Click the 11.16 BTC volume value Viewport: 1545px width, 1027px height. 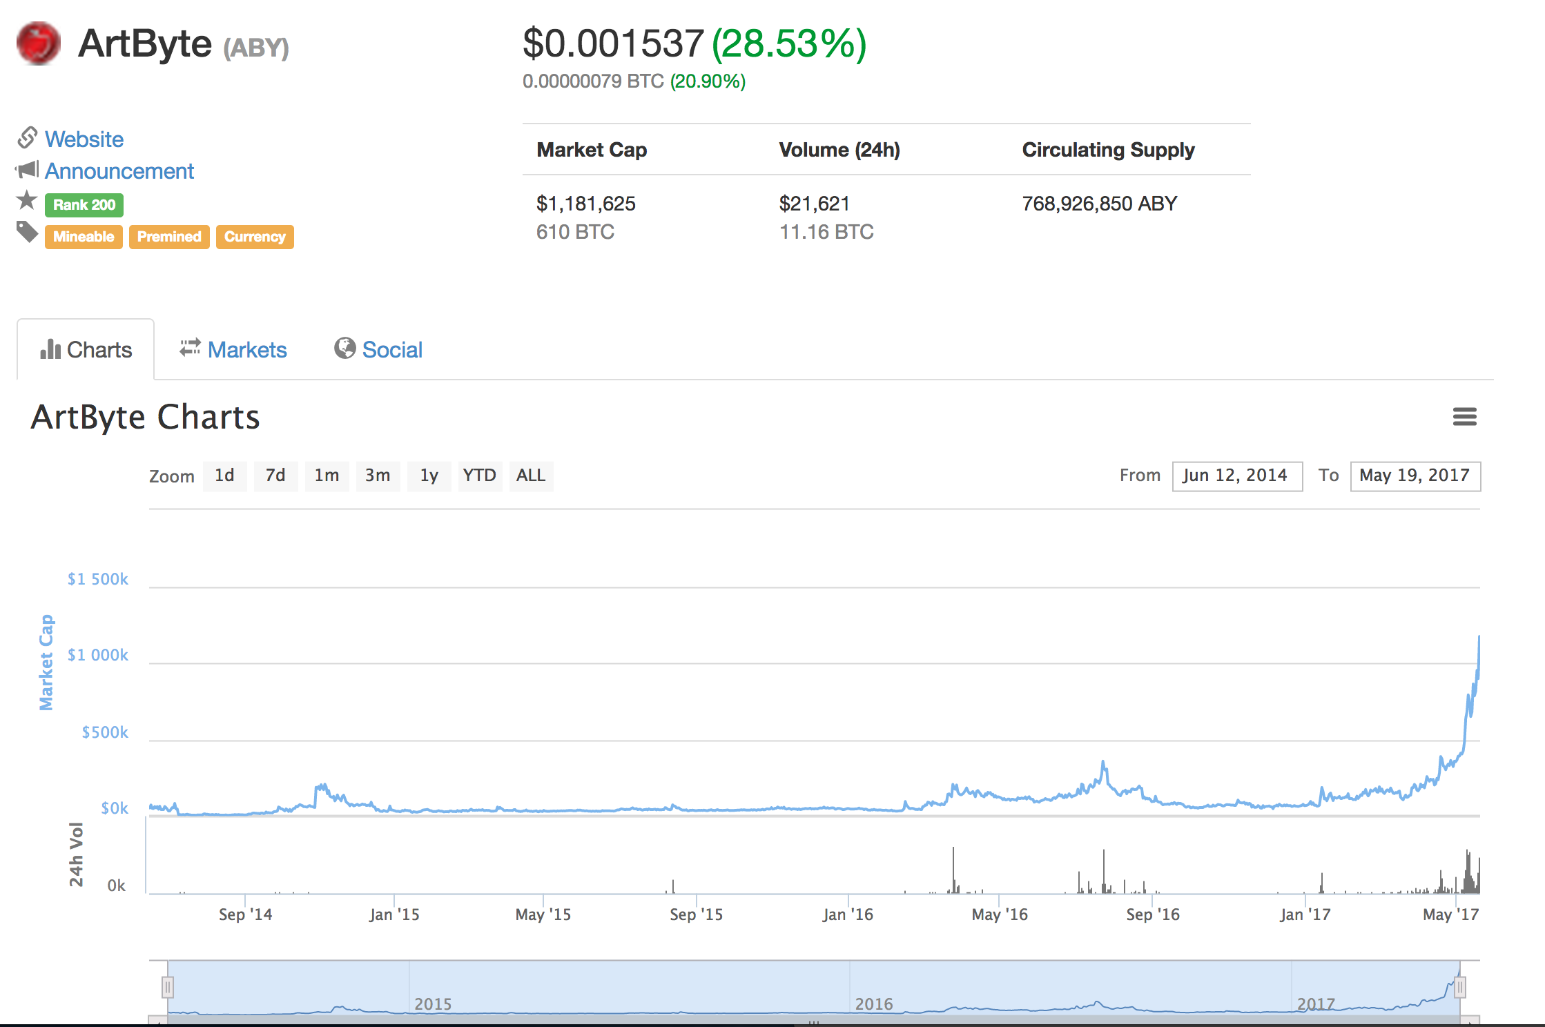tap(826, 232)
